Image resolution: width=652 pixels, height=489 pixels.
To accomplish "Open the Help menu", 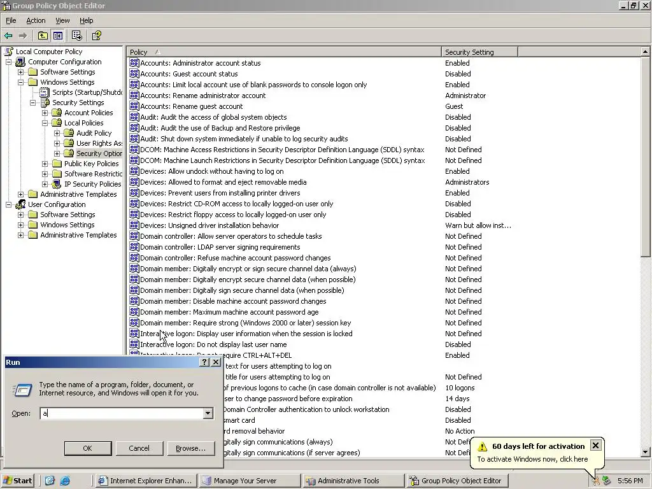I will 86,20.
